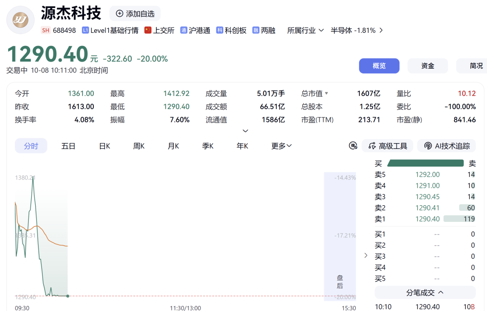
Task: Click the 盘后 after-hours chart area
Action: 340,236
